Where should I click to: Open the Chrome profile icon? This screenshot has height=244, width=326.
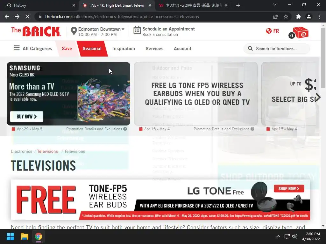coord(309,17)
